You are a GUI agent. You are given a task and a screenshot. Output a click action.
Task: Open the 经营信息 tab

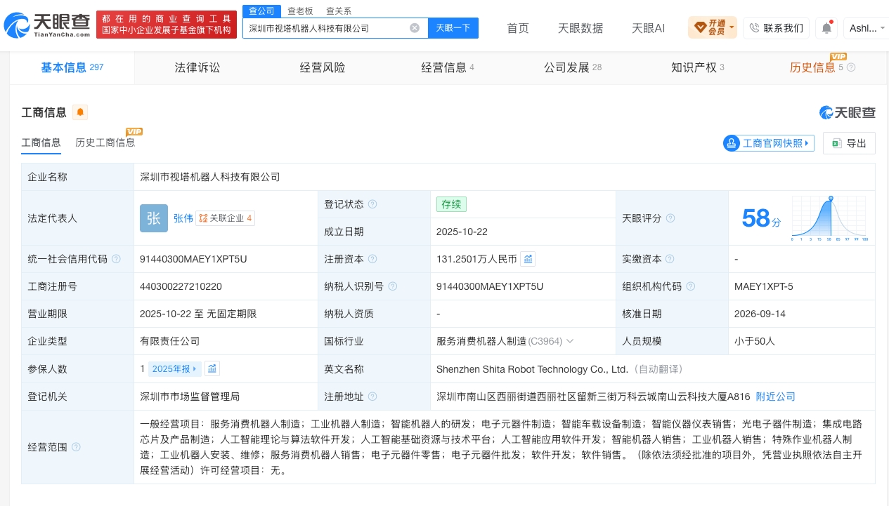[448, 67]
